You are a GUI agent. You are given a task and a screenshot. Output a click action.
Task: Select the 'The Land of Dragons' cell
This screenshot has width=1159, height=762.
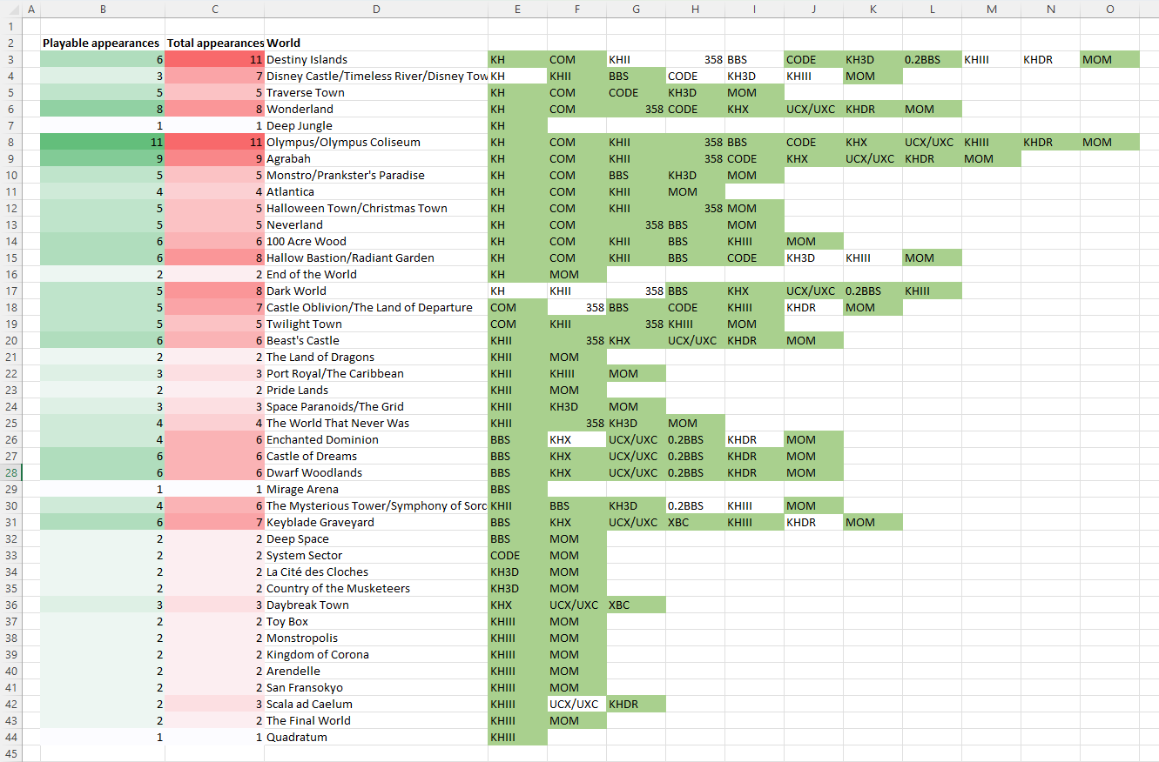[x=376, y=357]
